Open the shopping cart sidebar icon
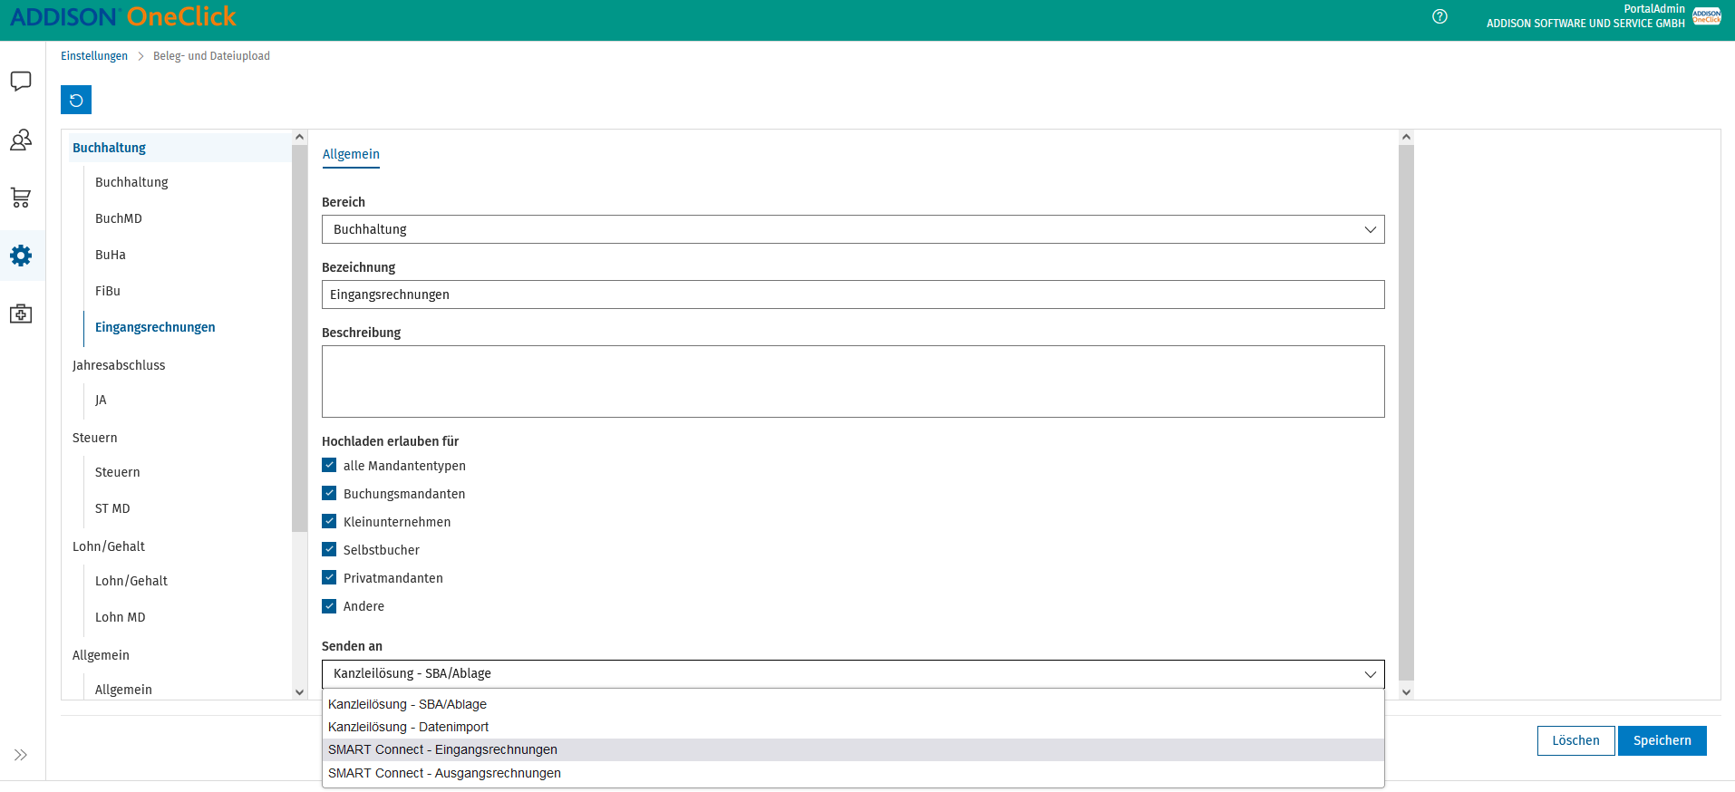The image size is (1735, 792). point(21,198)
